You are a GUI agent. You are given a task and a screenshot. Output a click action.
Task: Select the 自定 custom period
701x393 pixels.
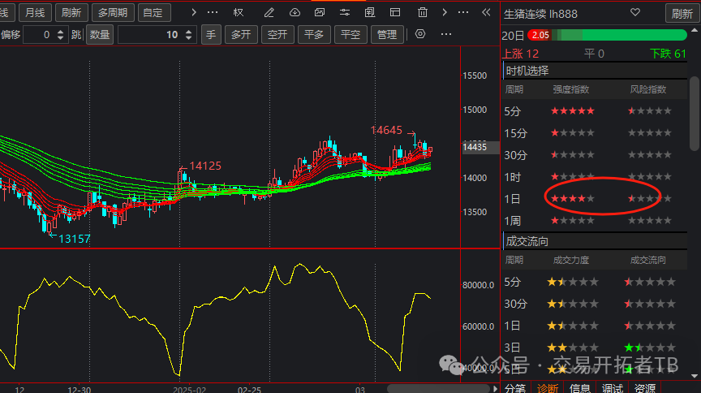click(x=154, y=12)
